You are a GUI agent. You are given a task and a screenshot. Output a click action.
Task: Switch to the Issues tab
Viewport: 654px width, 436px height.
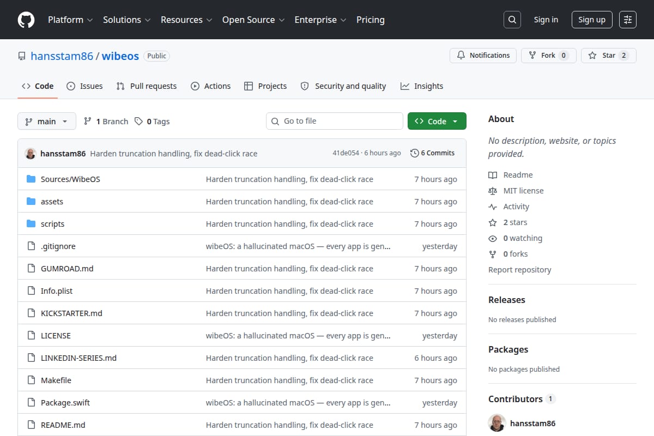(84, 86)
